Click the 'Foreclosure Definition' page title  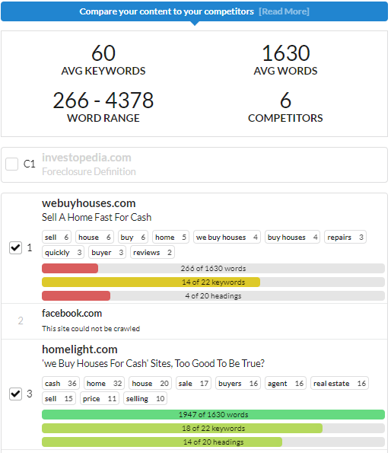[x=89, y=171]
